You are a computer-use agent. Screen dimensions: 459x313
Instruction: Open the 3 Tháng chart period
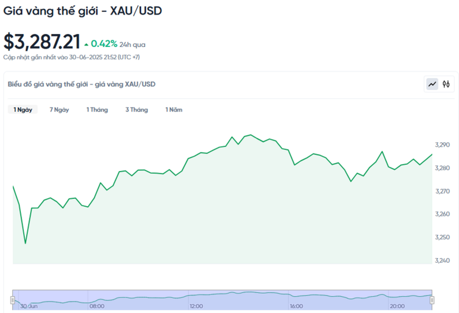click(137, 110)
